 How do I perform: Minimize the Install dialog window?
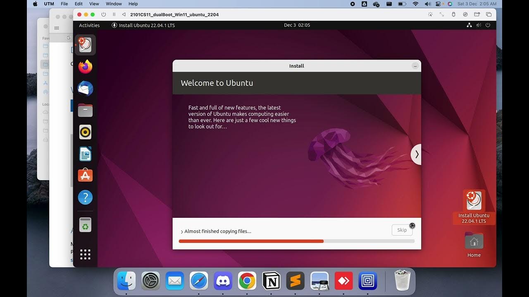pos(415,66)
